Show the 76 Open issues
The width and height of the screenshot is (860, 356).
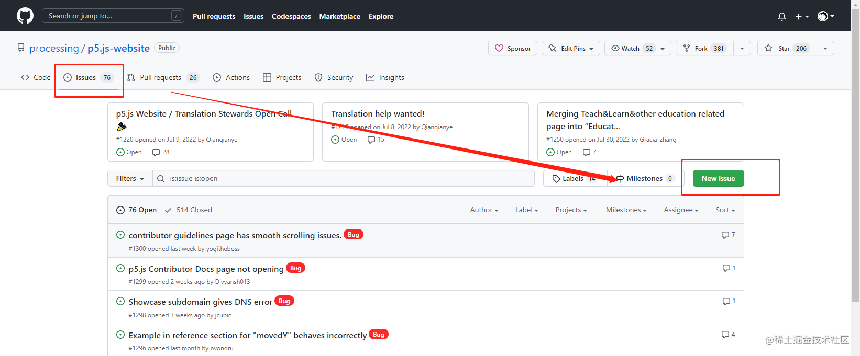point(136,210)
